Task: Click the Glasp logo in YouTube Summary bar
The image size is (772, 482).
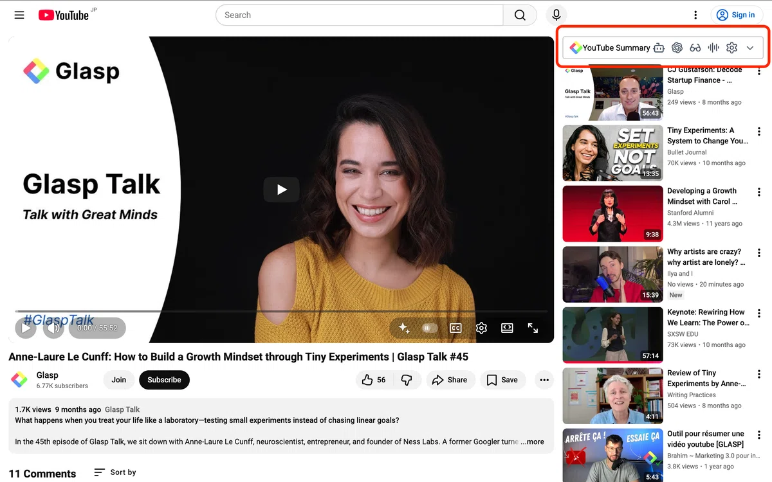Action: pos(576,48)
